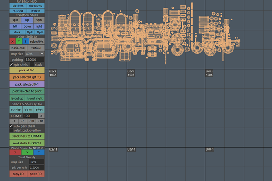Click the yellow "pack all 0-1" button

pyautogui.click(x=27, y=71)
